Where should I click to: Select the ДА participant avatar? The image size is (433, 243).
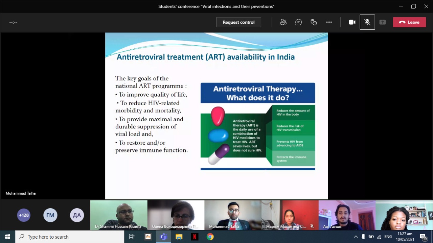point(77,215)
